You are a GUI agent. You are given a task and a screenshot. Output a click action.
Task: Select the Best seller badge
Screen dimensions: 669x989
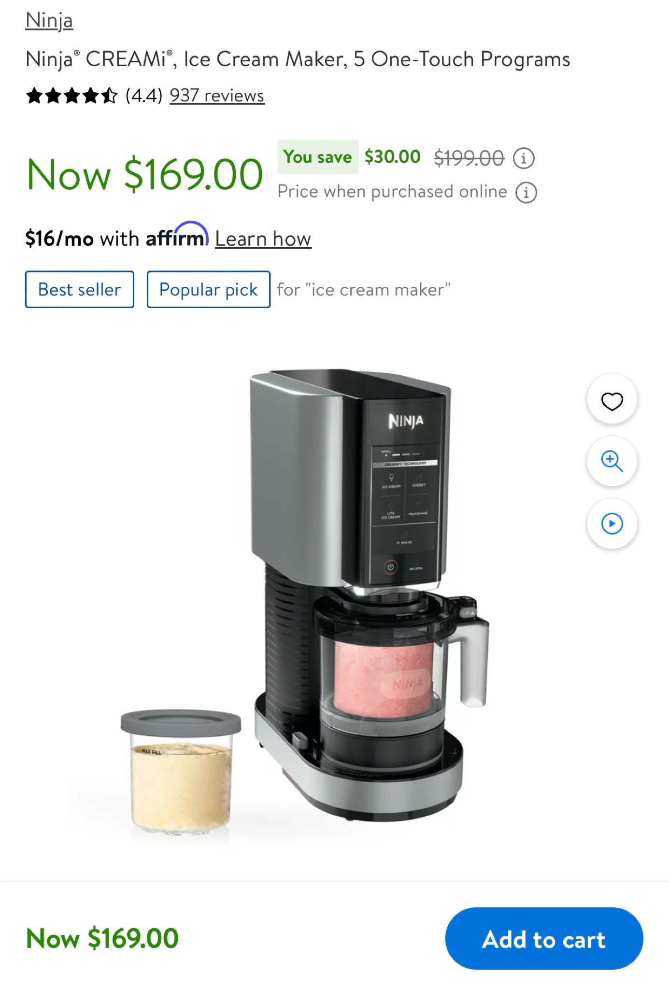(80, 289)
